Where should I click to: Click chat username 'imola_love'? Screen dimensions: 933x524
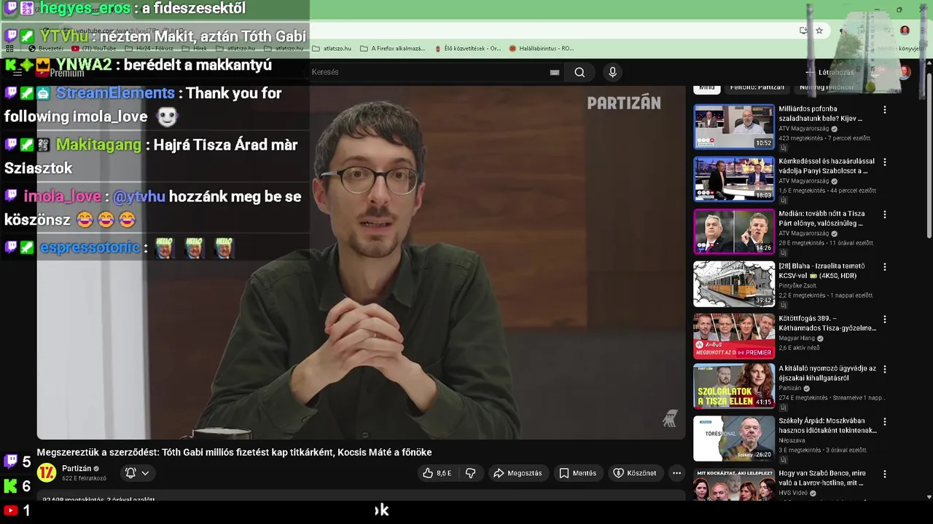pos(62,196)
